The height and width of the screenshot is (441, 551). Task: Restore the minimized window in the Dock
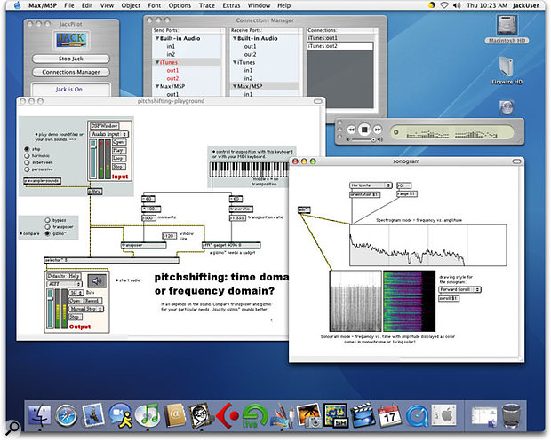483,416
